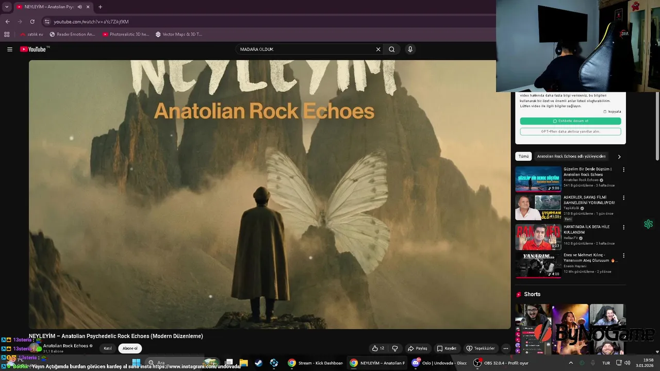
Task: Click the Paylaş share button
Action: click(x=417, y=348)
